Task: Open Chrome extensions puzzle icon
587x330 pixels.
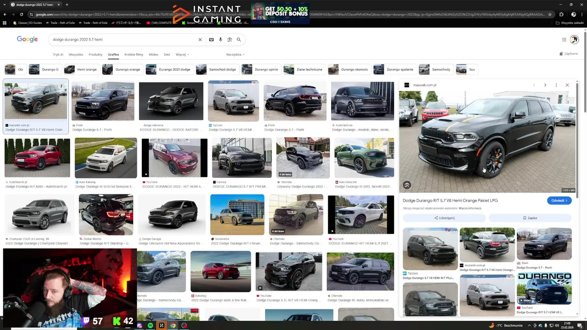Action: pos(561,14)
